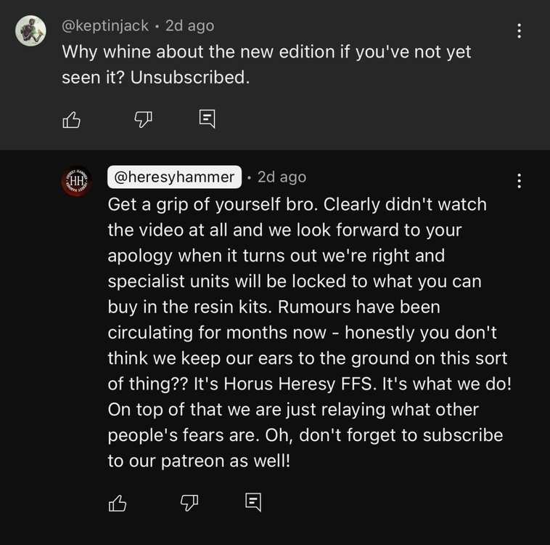The height and width of the screenshot is (545, 550).
Task: Open @keptinjack's profile avatar
Action: (x=31, y=31)
